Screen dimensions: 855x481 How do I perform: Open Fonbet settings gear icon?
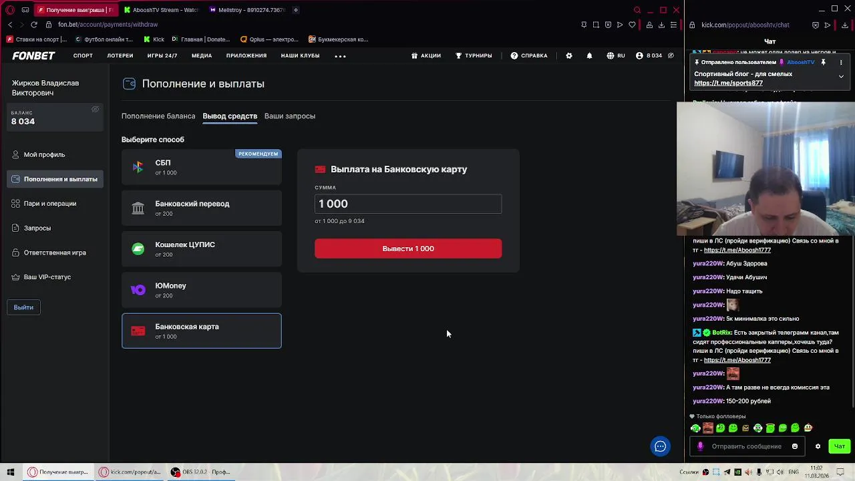pyautogui.click(x=569, y=56)
